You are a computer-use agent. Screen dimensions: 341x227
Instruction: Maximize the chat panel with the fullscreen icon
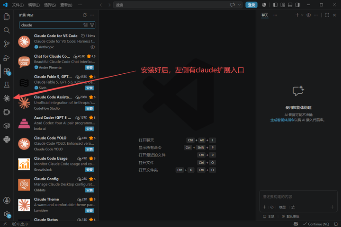click(x=327, y=15)
